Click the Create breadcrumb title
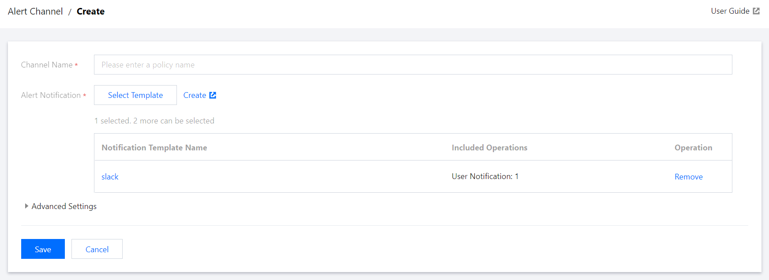 90,11
